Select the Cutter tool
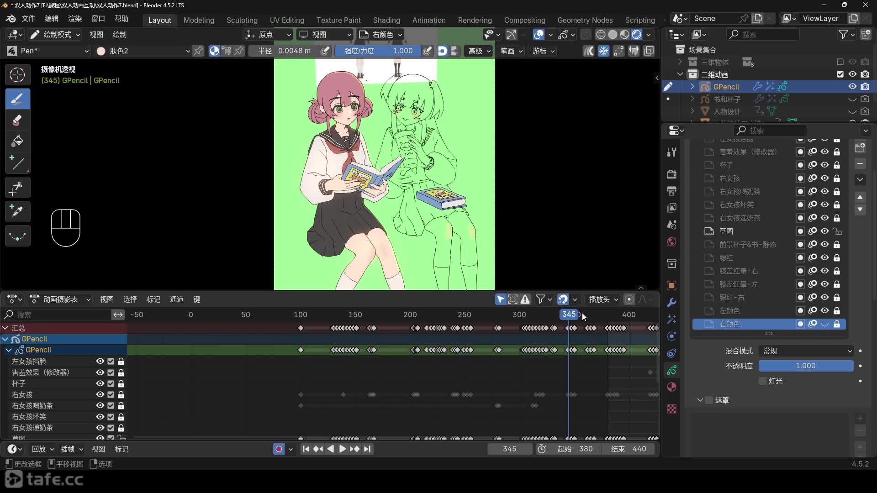Screen dimensions: 877x493 tap(17, 188)
